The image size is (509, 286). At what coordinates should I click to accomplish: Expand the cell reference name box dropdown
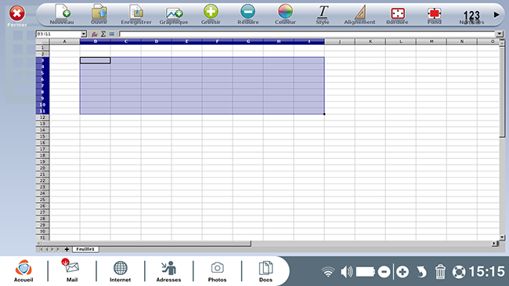(84, 34)
